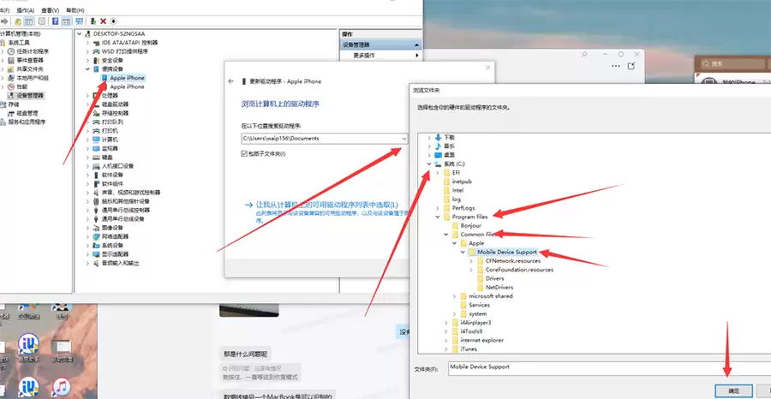Select the second Apple iPhone device entry
Image resolution: width=771 pixels, height=399 pixels.
coord(127,86)
